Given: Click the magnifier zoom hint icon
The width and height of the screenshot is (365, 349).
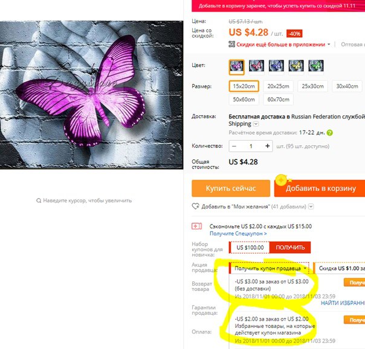Looking at the screenshot, I should coord(39,200).
